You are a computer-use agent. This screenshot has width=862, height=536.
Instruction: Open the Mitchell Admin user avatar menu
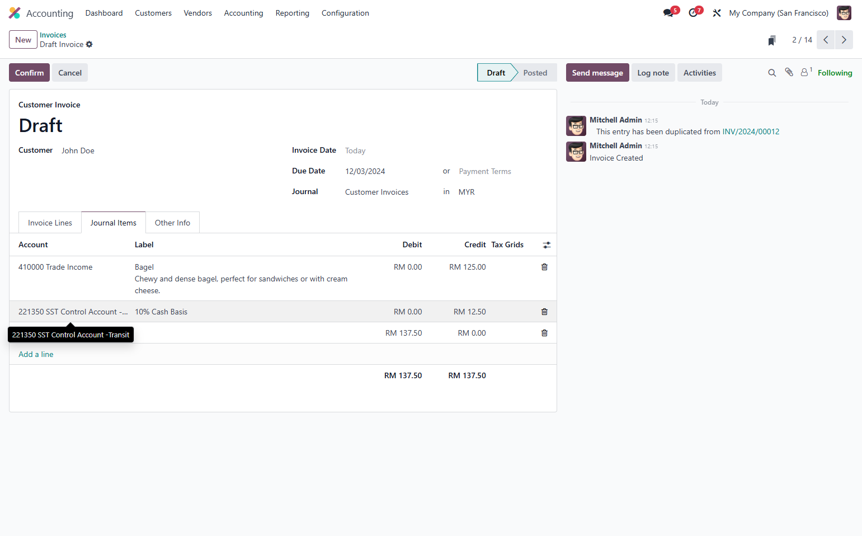pyautogui.click(x=844, y=13)
